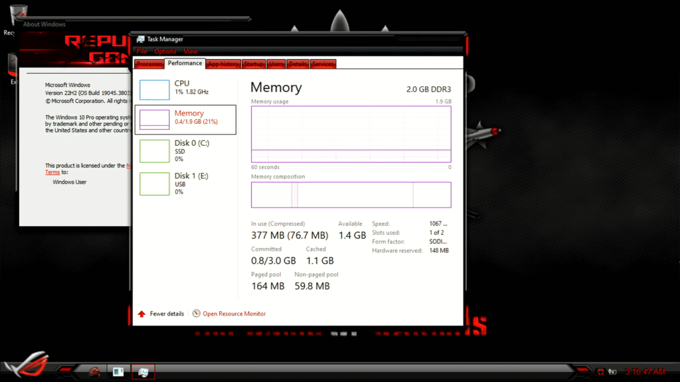Click the 1.1 GB cached value
Image resolution: width=680 pixels, height=382 pixels.
319,261
